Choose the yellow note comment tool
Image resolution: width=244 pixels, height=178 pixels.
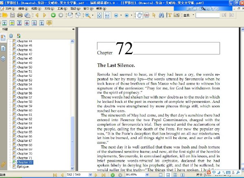[49, 23]
